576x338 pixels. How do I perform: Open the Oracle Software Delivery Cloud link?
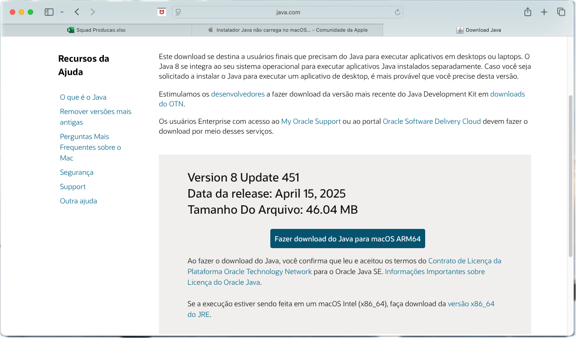click(432, 121)
